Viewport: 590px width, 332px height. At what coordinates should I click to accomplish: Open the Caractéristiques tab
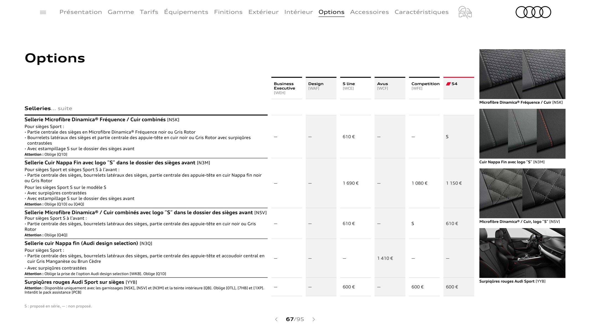[422, 12]
